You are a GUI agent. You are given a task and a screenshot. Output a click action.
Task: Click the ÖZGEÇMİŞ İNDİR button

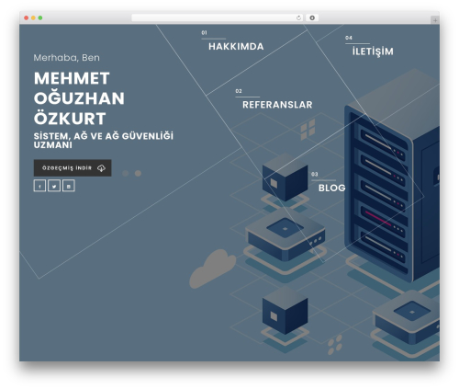pos(73,168)
